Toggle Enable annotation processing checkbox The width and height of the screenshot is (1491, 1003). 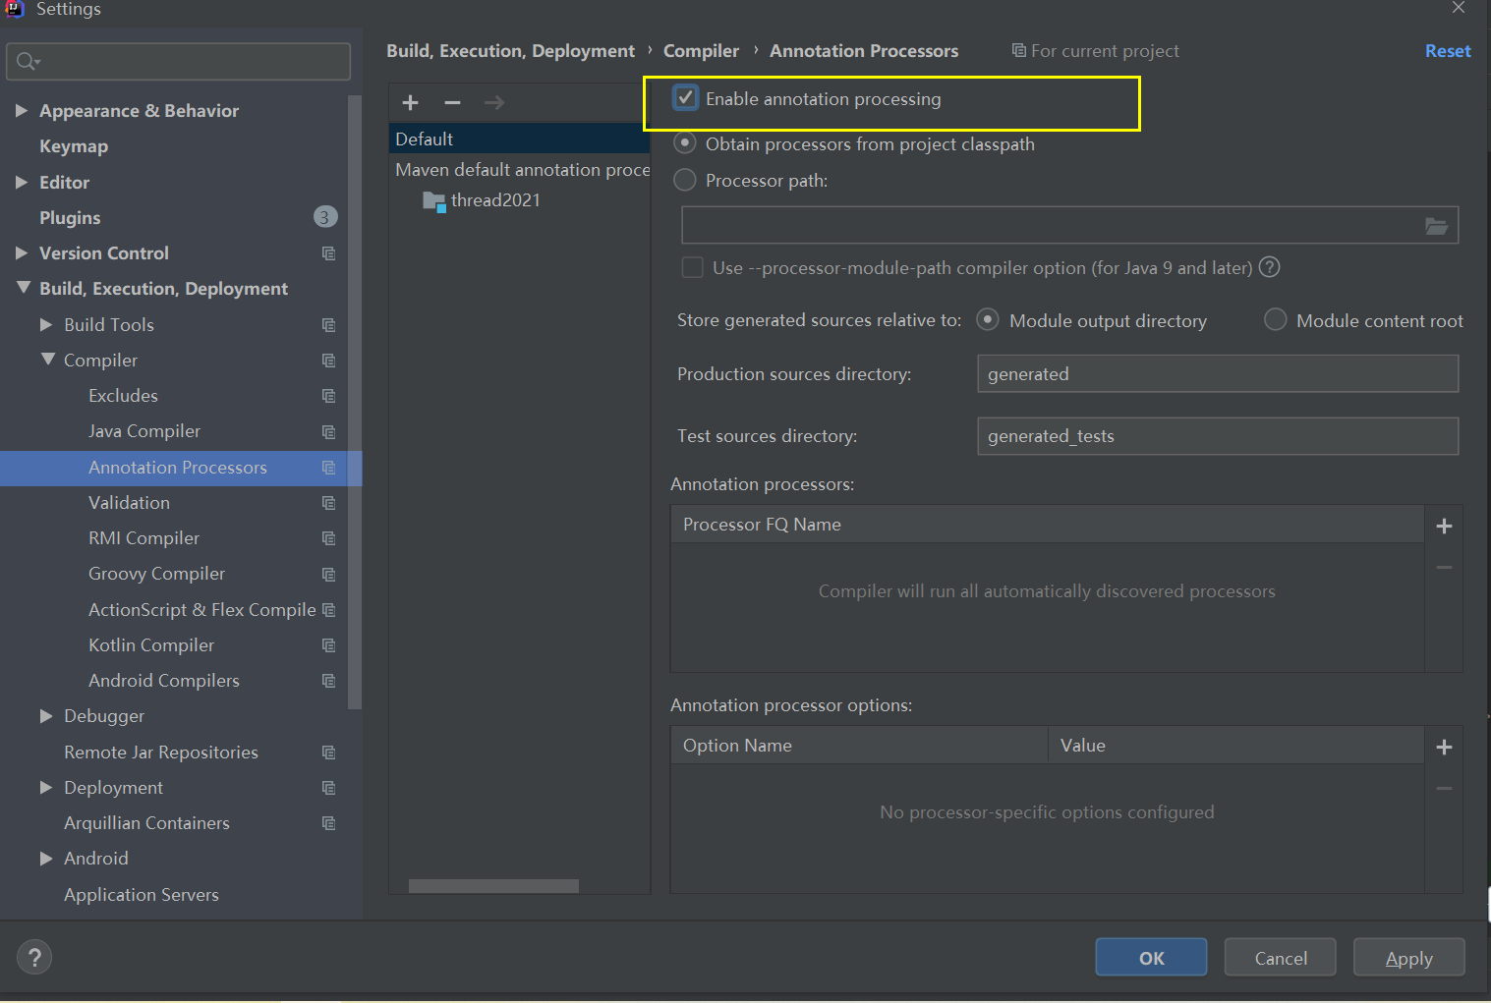coord(685,98)
